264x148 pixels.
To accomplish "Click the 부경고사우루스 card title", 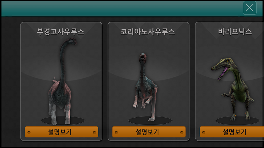I will pyautogui.click(x=60, y=32).
